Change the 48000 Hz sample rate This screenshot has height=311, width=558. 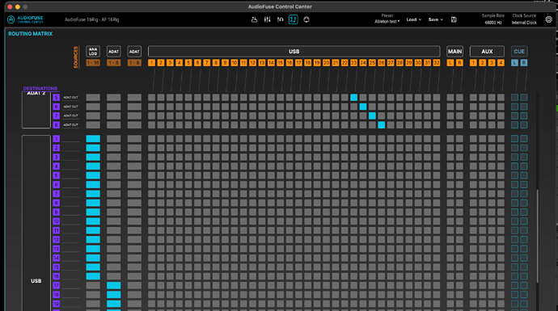492,23
